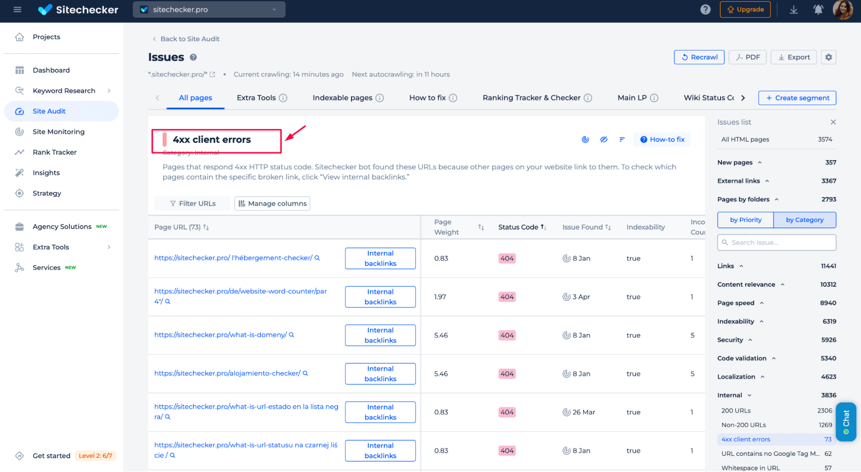This screenshot has height=472, width=861.
Task: Click info icon on Ranking Tracker & Checker tab
Action: tap(588, 98)
